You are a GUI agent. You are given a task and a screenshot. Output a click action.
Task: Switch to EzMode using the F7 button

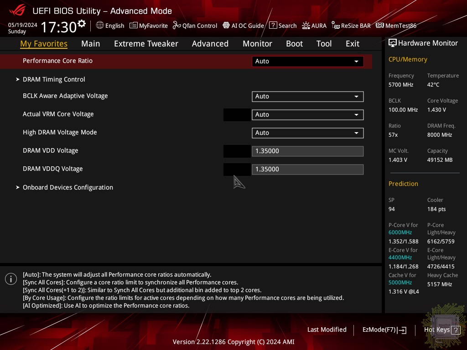point(384,329)
